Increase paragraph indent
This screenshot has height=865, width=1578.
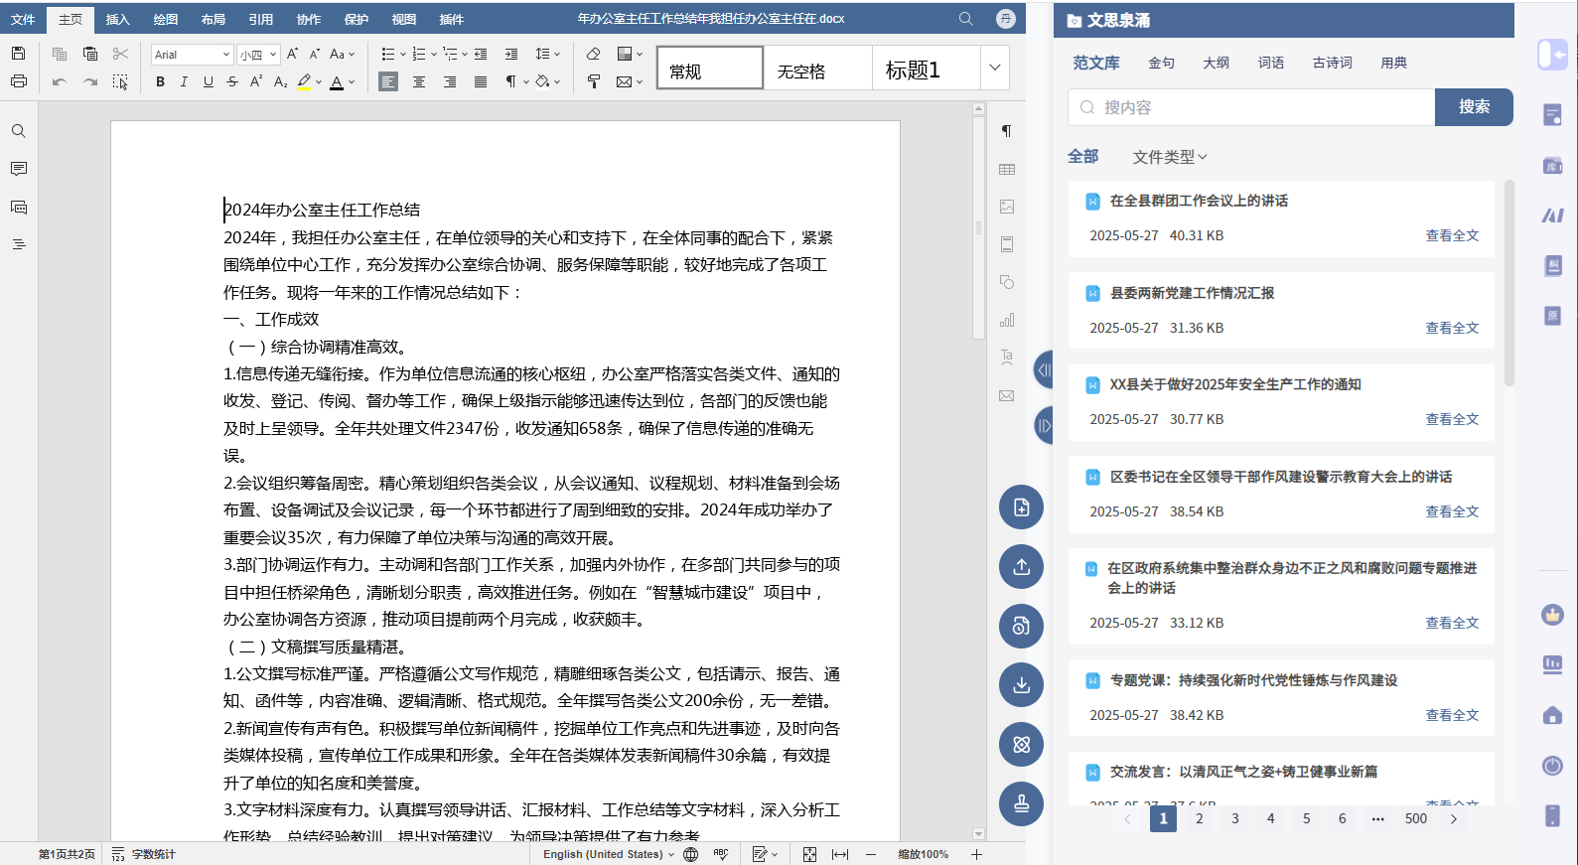tap(511, 54)
